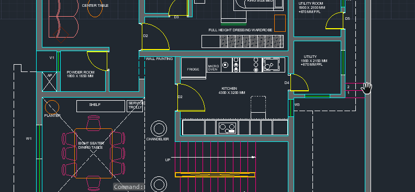
Task: Select the crossed AP shaft box
Action: pos(50,81)
